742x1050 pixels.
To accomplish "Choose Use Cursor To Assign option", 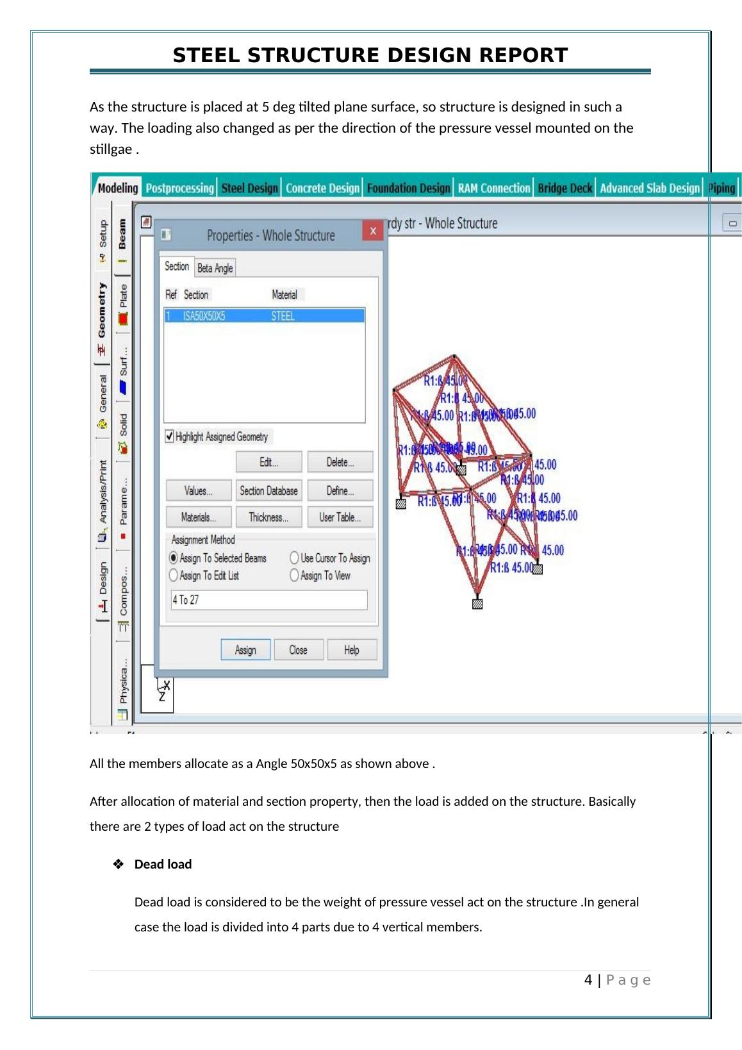I will tap(295, 558).
